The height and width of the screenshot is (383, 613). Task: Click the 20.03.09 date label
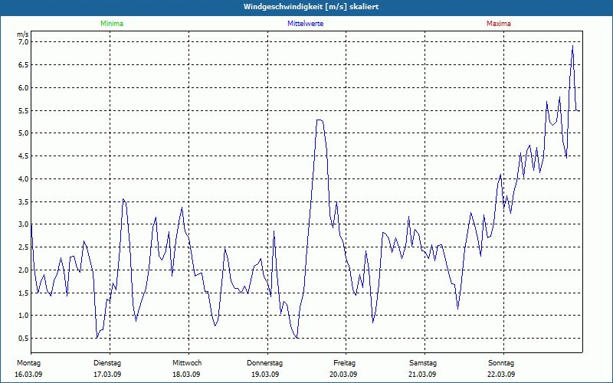coord(343,375)
